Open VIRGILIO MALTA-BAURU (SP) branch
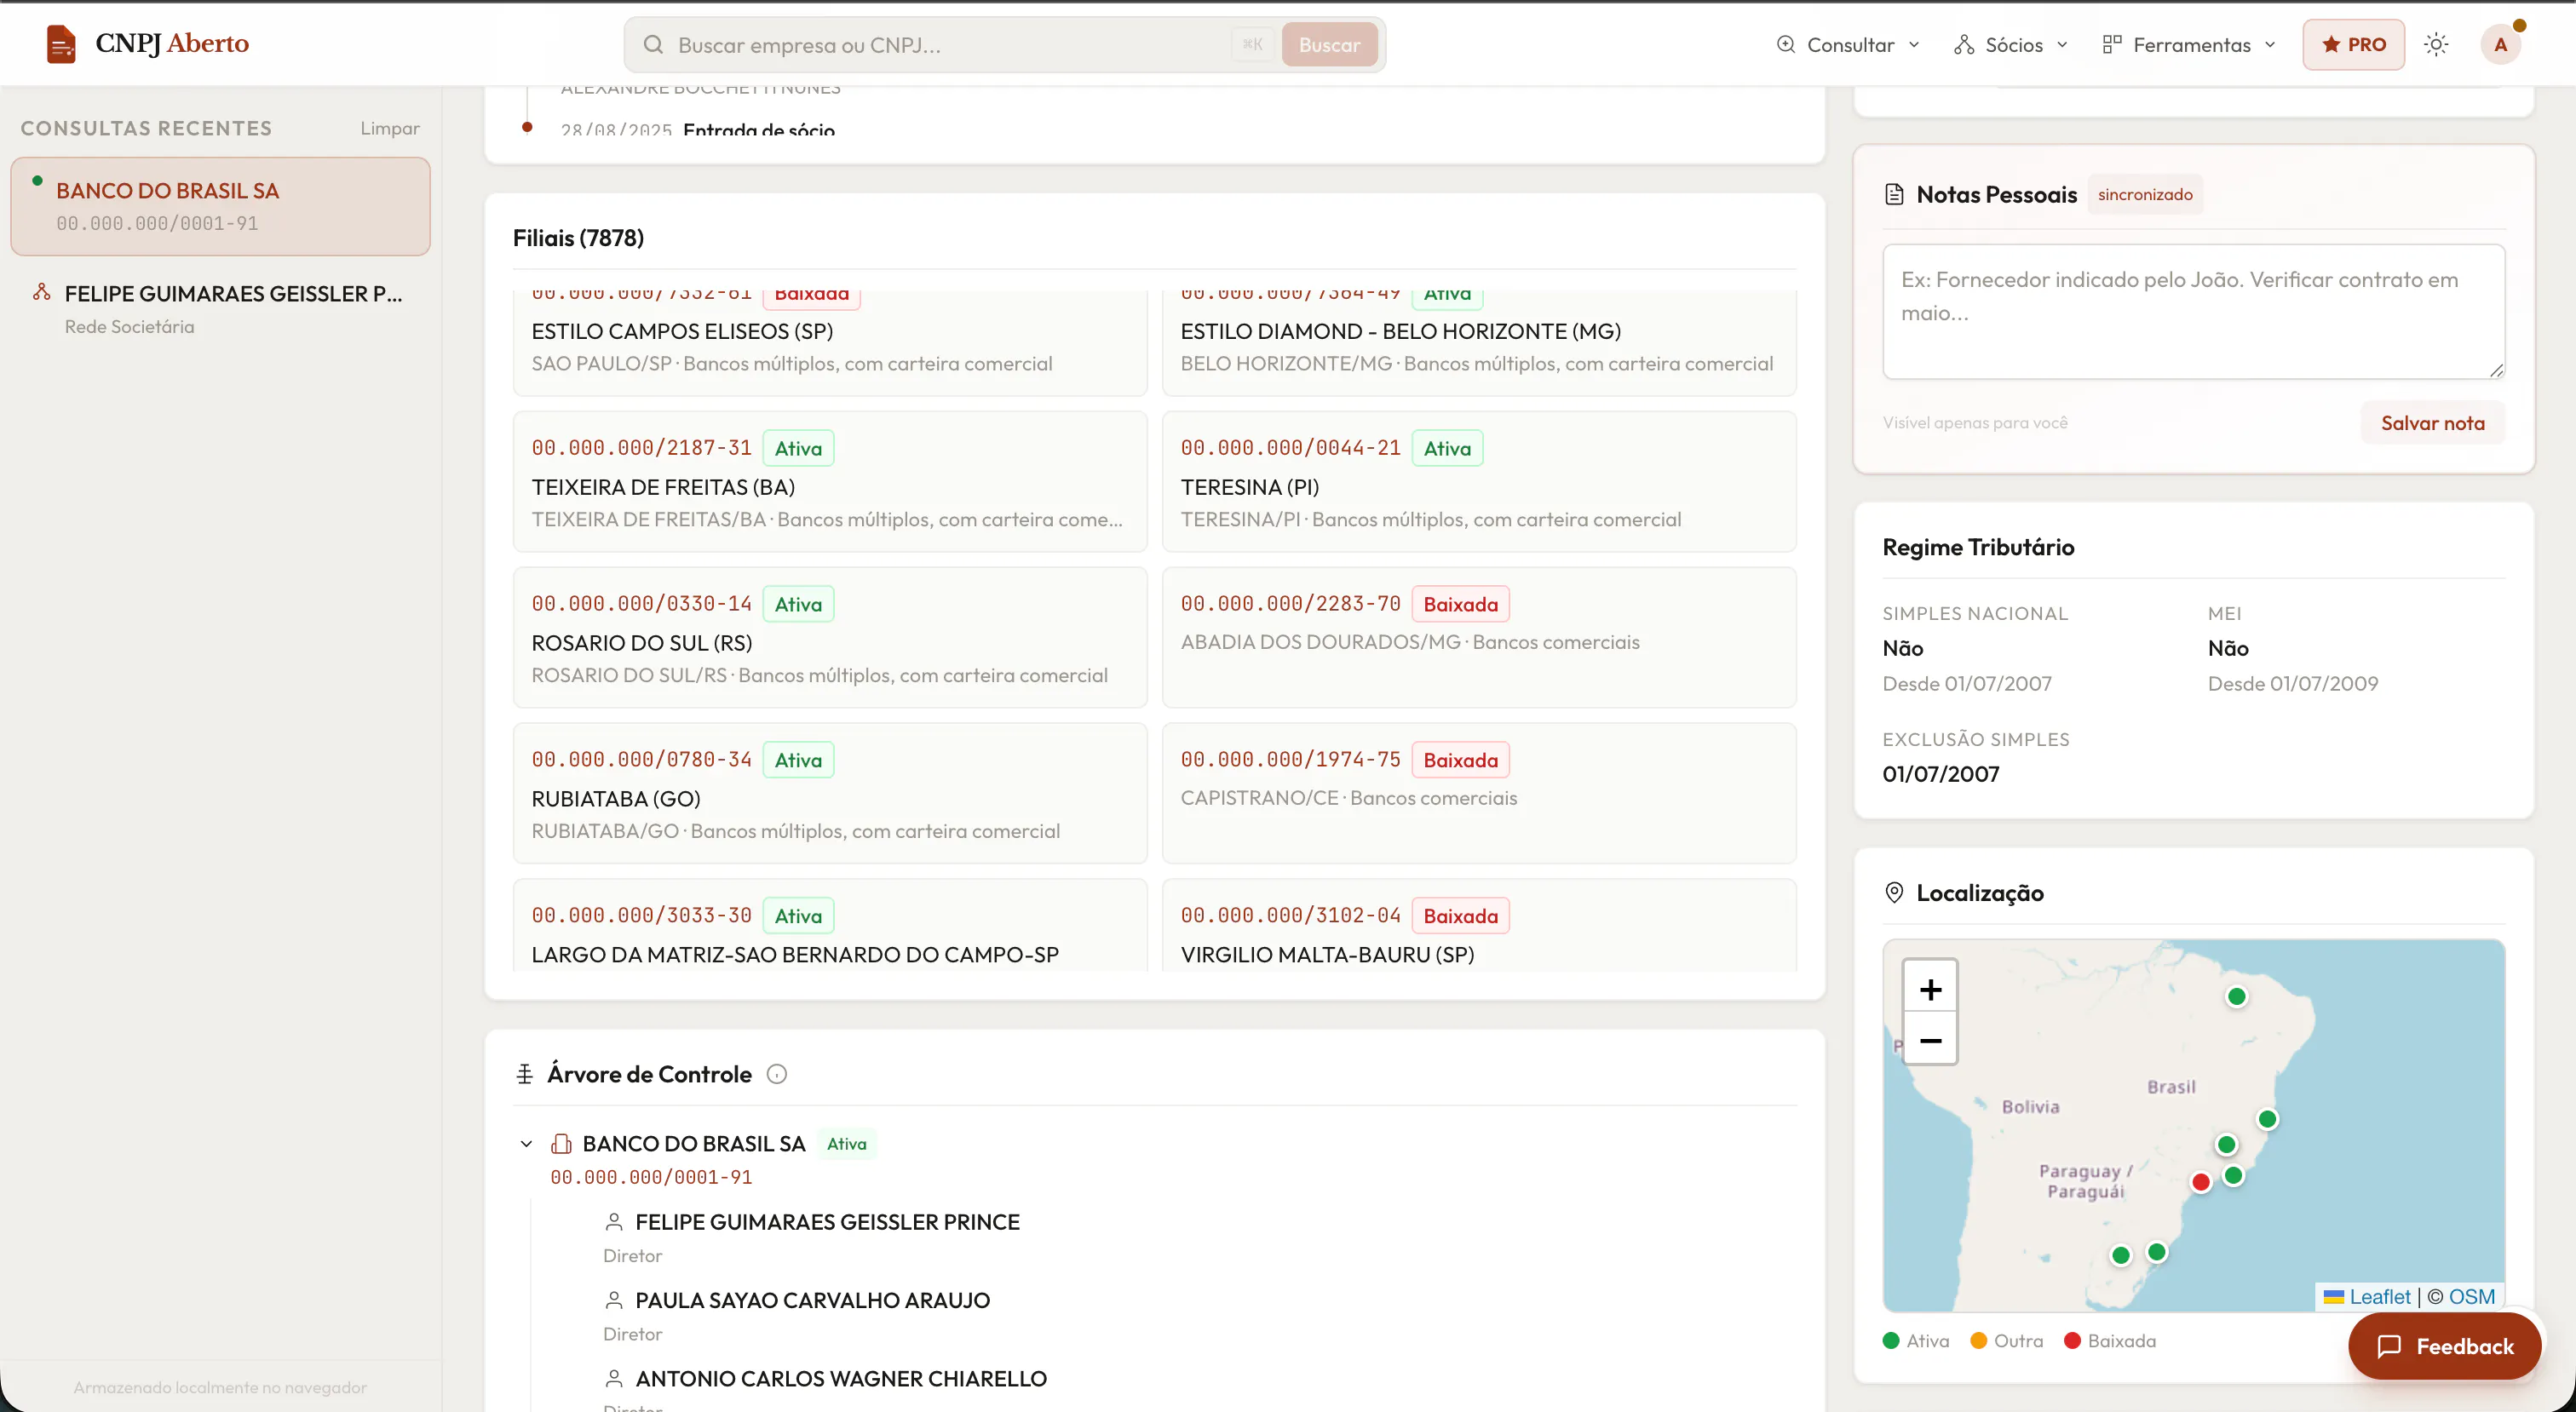The width and height of the screenshot is (2576, 1412). [x=1479, y=925]
